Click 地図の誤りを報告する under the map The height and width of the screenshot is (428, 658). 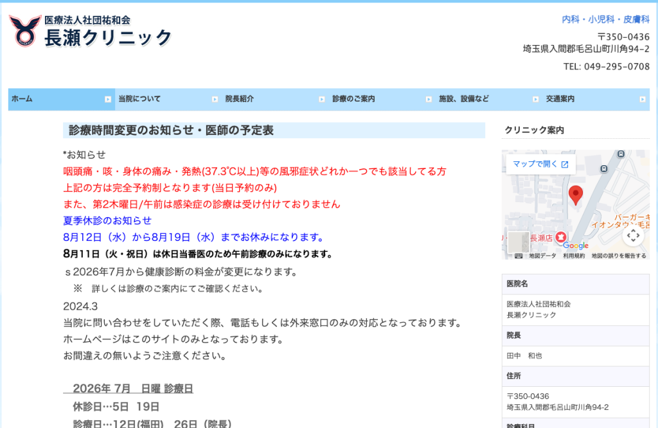coord(619,256)
